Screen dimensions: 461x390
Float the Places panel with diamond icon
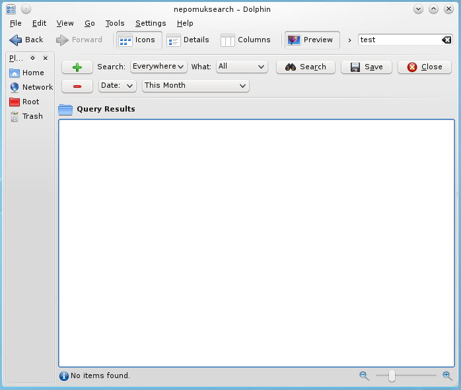pos(32,58)
